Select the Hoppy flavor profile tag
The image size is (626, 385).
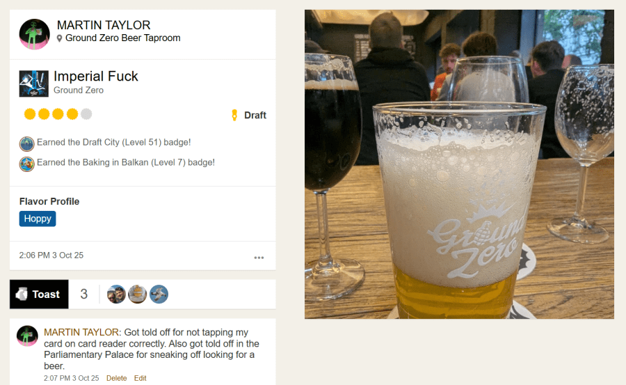[38, 219]
